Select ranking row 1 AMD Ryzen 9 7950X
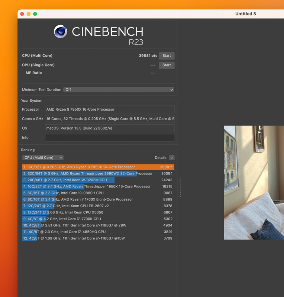 click(x=98, y=167)
